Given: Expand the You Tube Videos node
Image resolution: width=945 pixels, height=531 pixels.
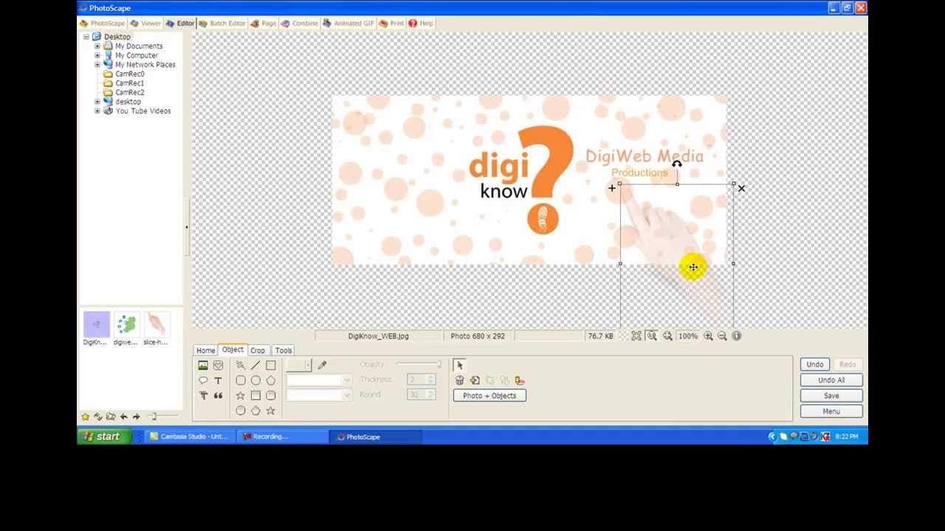Looking at the screenshot, I should pyautogui.click(x=97, y=111).
